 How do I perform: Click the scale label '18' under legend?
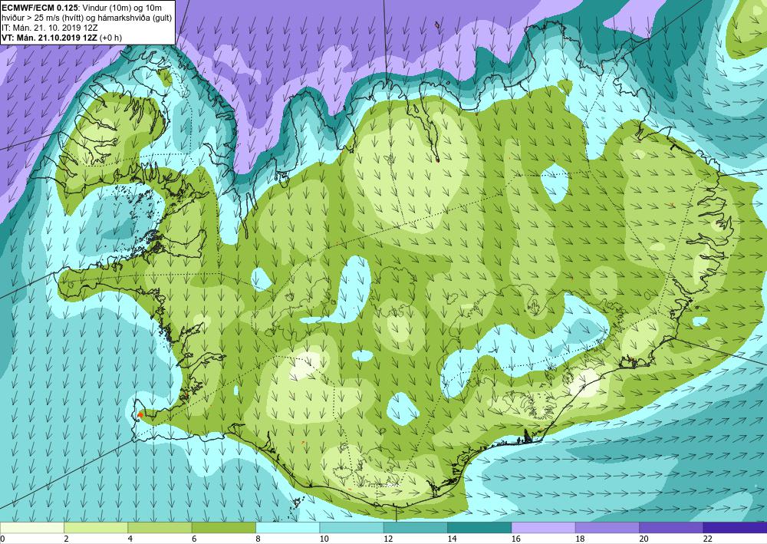[580, 539]
